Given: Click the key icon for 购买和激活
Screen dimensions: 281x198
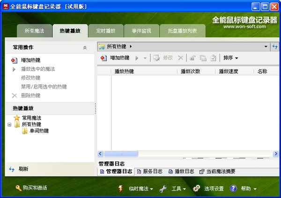Looking at the screenshot, I should pyautogui.click(x=18, y=188).
